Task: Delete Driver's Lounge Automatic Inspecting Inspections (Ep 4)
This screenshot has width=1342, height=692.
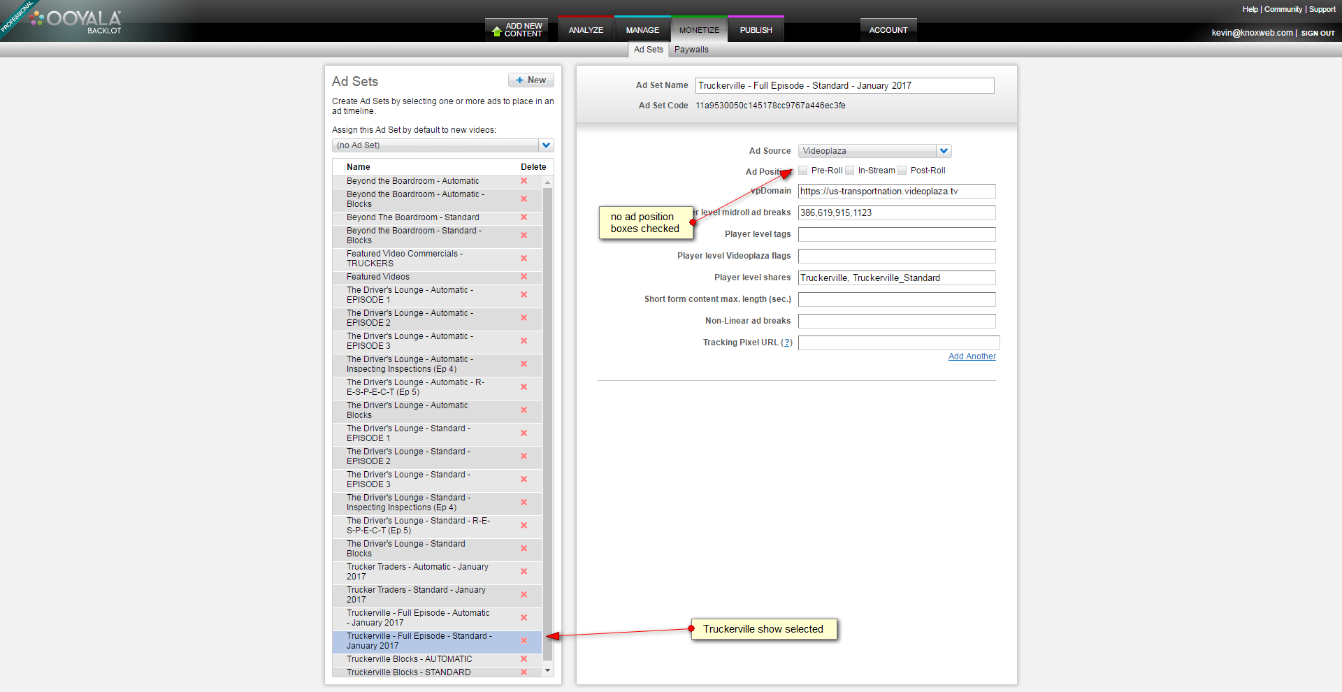Action: pyautogui.click(x=524, y=364)
